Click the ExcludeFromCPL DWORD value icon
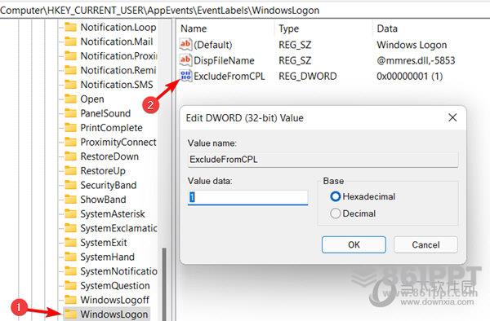 (185, 76)
